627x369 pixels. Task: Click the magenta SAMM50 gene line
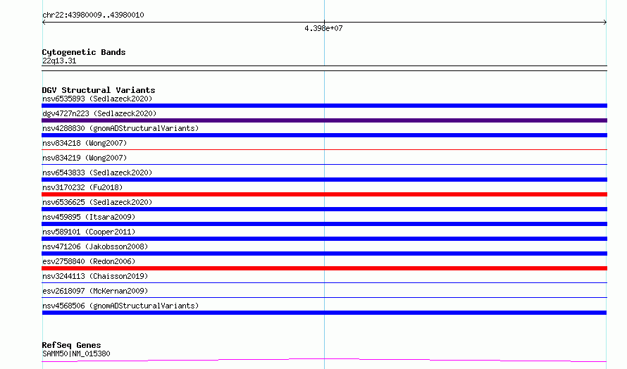point(324,361)
